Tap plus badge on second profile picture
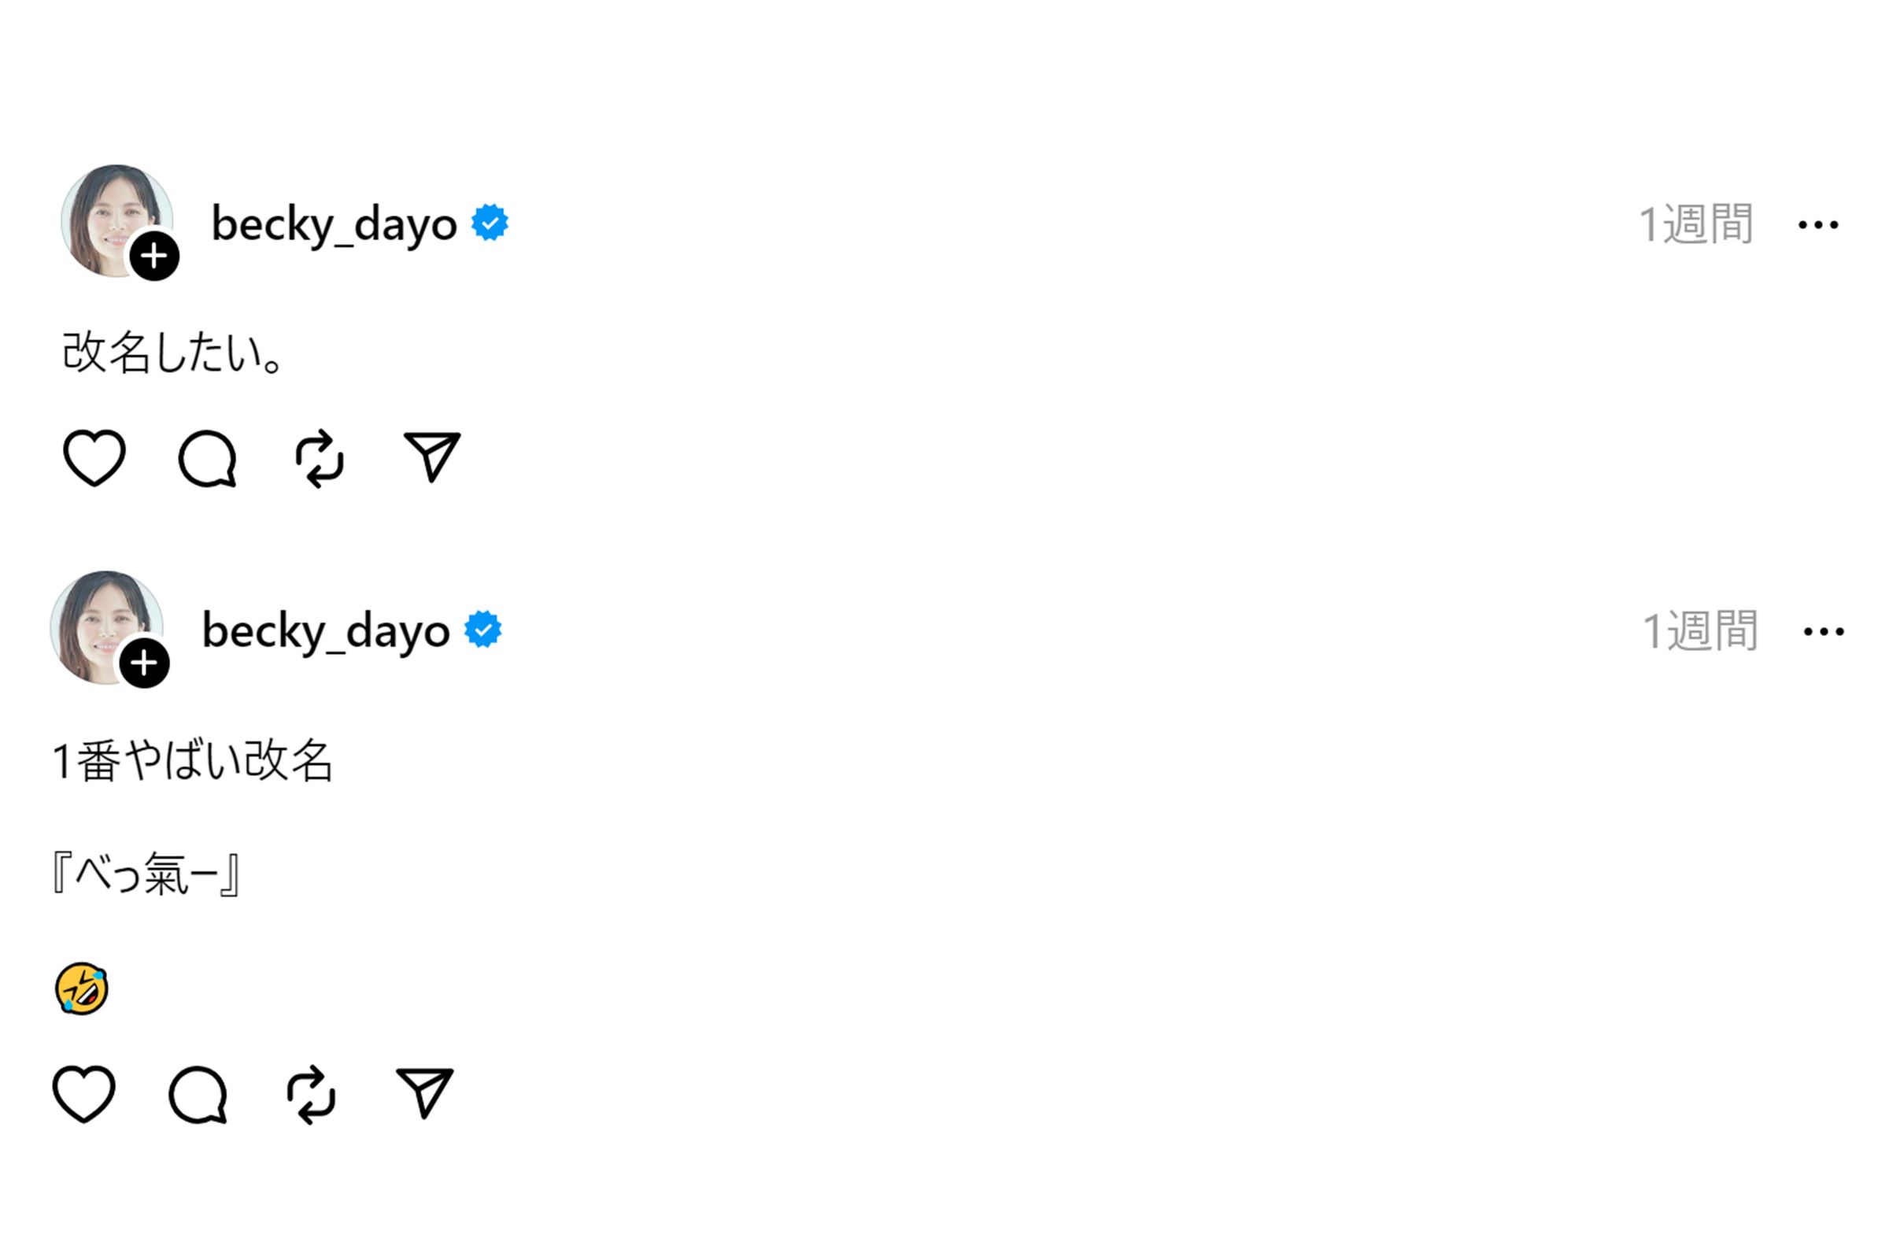1889x1260 pixels. pyautogui.click(x=145, y=663)
